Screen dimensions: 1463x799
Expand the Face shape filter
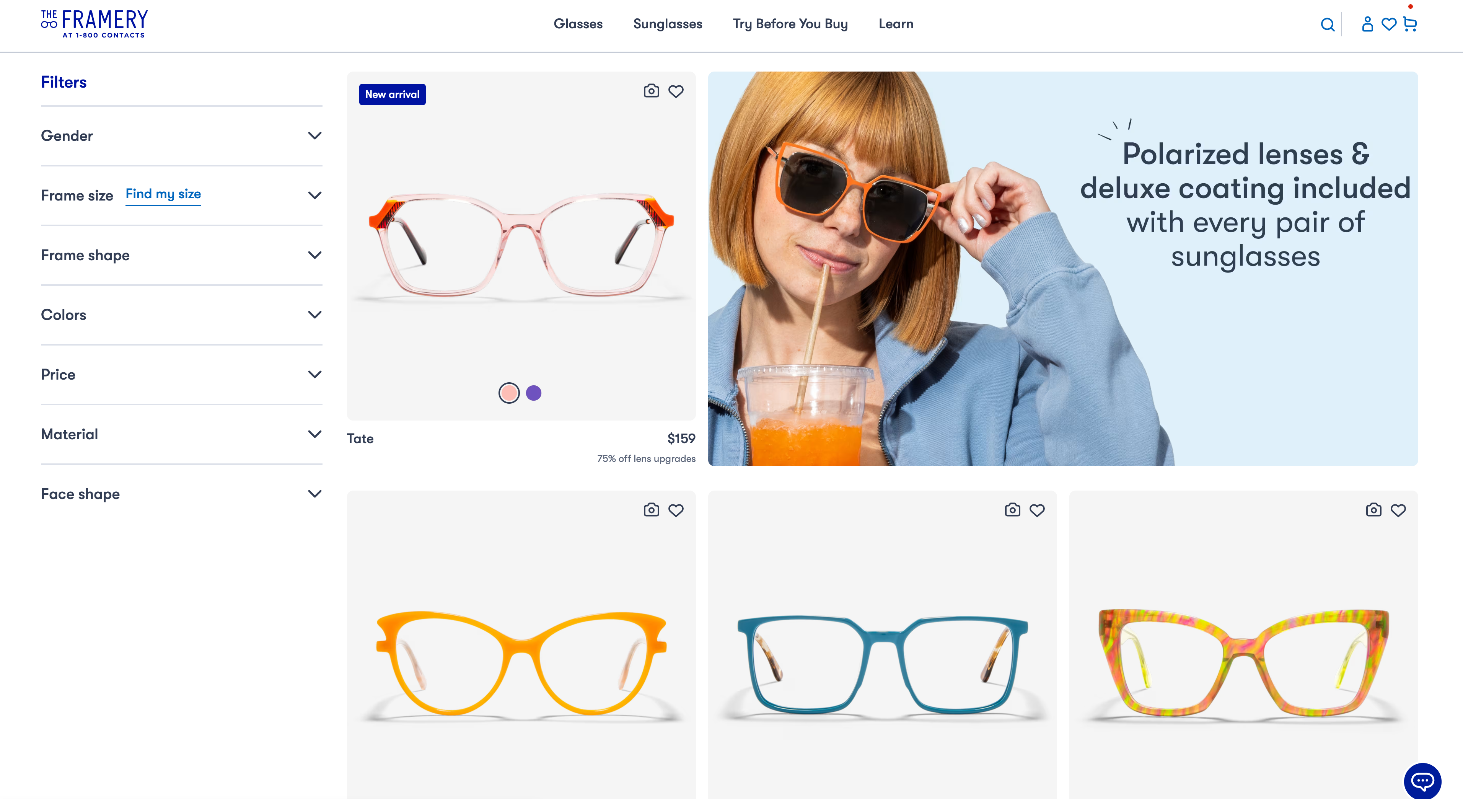click(x=182, y=494)
